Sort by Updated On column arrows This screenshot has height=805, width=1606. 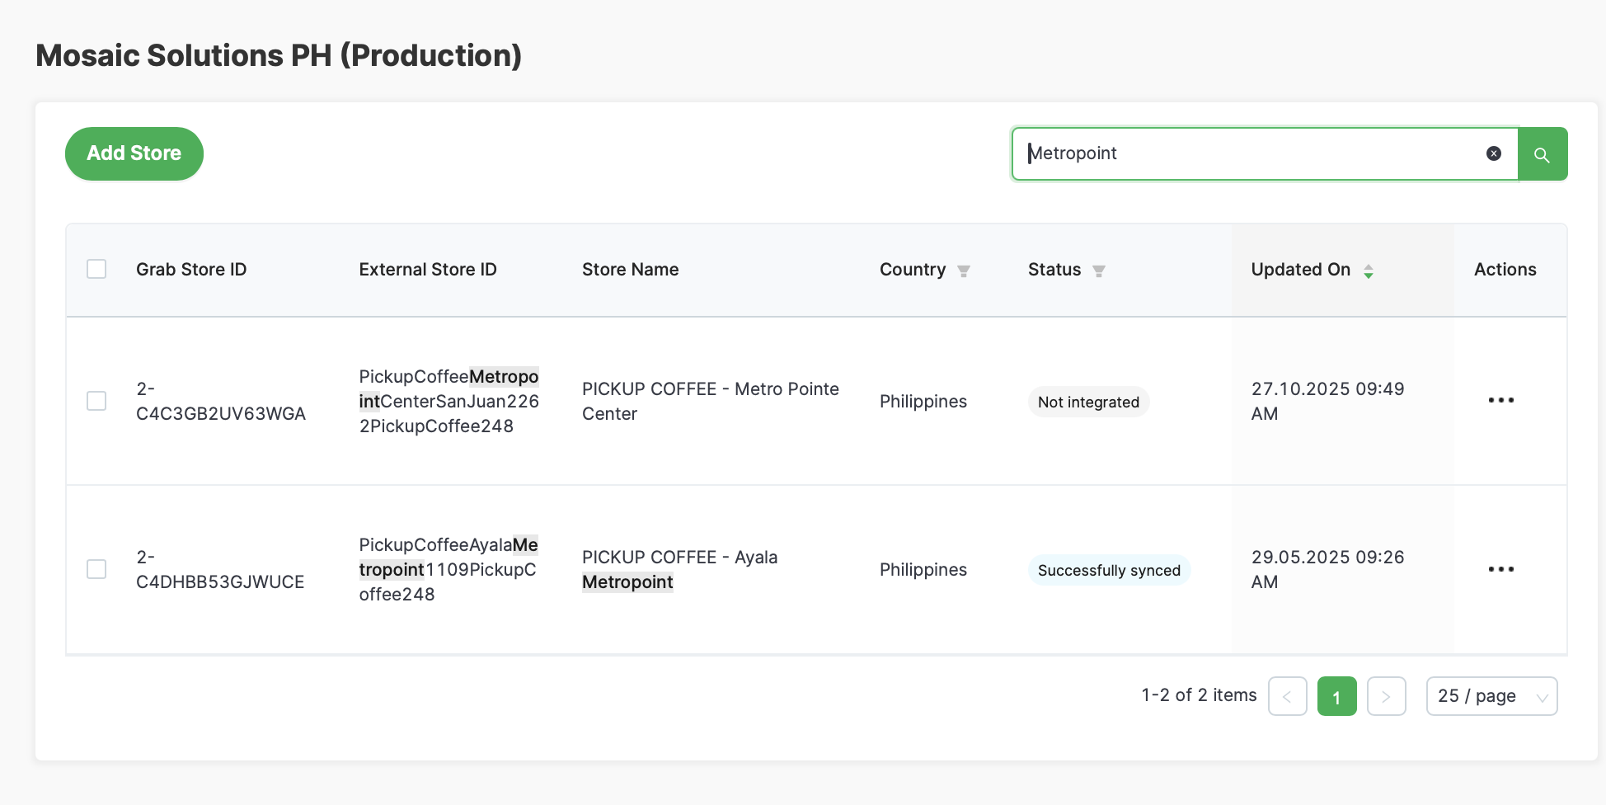pyautogui.click(x=1368, y=271)
